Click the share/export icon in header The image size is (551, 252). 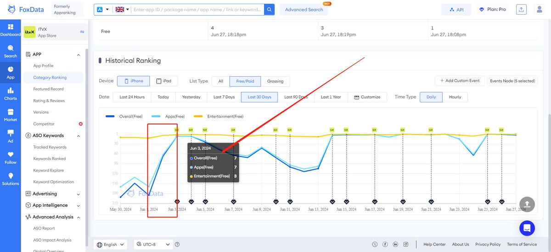pyautogui.click(x=521, y=9)
